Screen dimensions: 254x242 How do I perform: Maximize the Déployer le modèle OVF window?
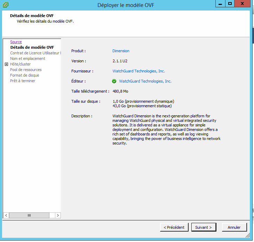[230, 3]
